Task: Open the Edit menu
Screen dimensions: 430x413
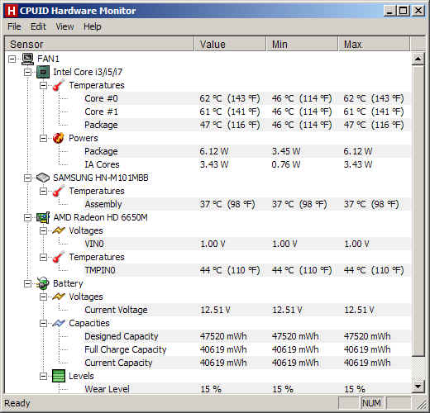Action: [38, 26]
